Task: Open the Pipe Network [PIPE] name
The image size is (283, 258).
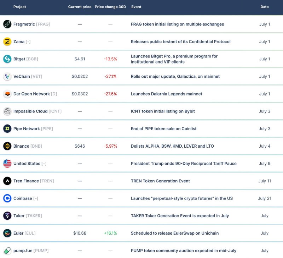Action: tap(33, 128)
